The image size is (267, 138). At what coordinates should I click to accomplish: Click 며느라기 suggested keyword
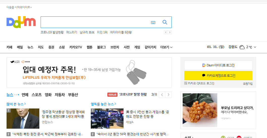click(72, 32)
